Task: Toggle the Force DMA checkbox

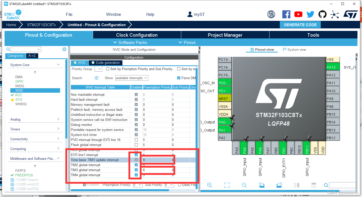Action: (x=179, y=78)
